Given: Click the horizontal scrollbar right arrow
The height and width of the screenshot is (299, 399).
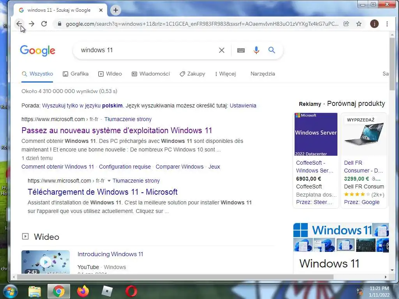Looking at the screenshot, I should click(385, 277).
